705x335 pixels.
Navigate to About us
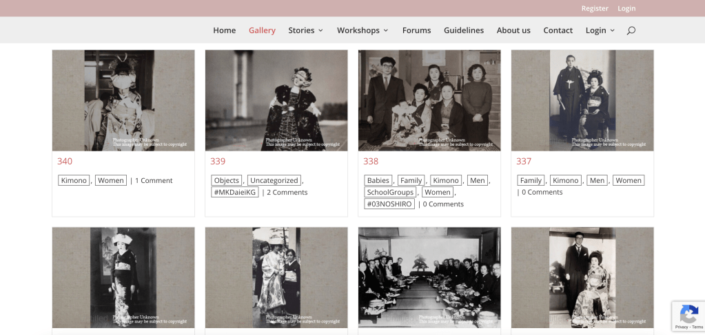513,30
